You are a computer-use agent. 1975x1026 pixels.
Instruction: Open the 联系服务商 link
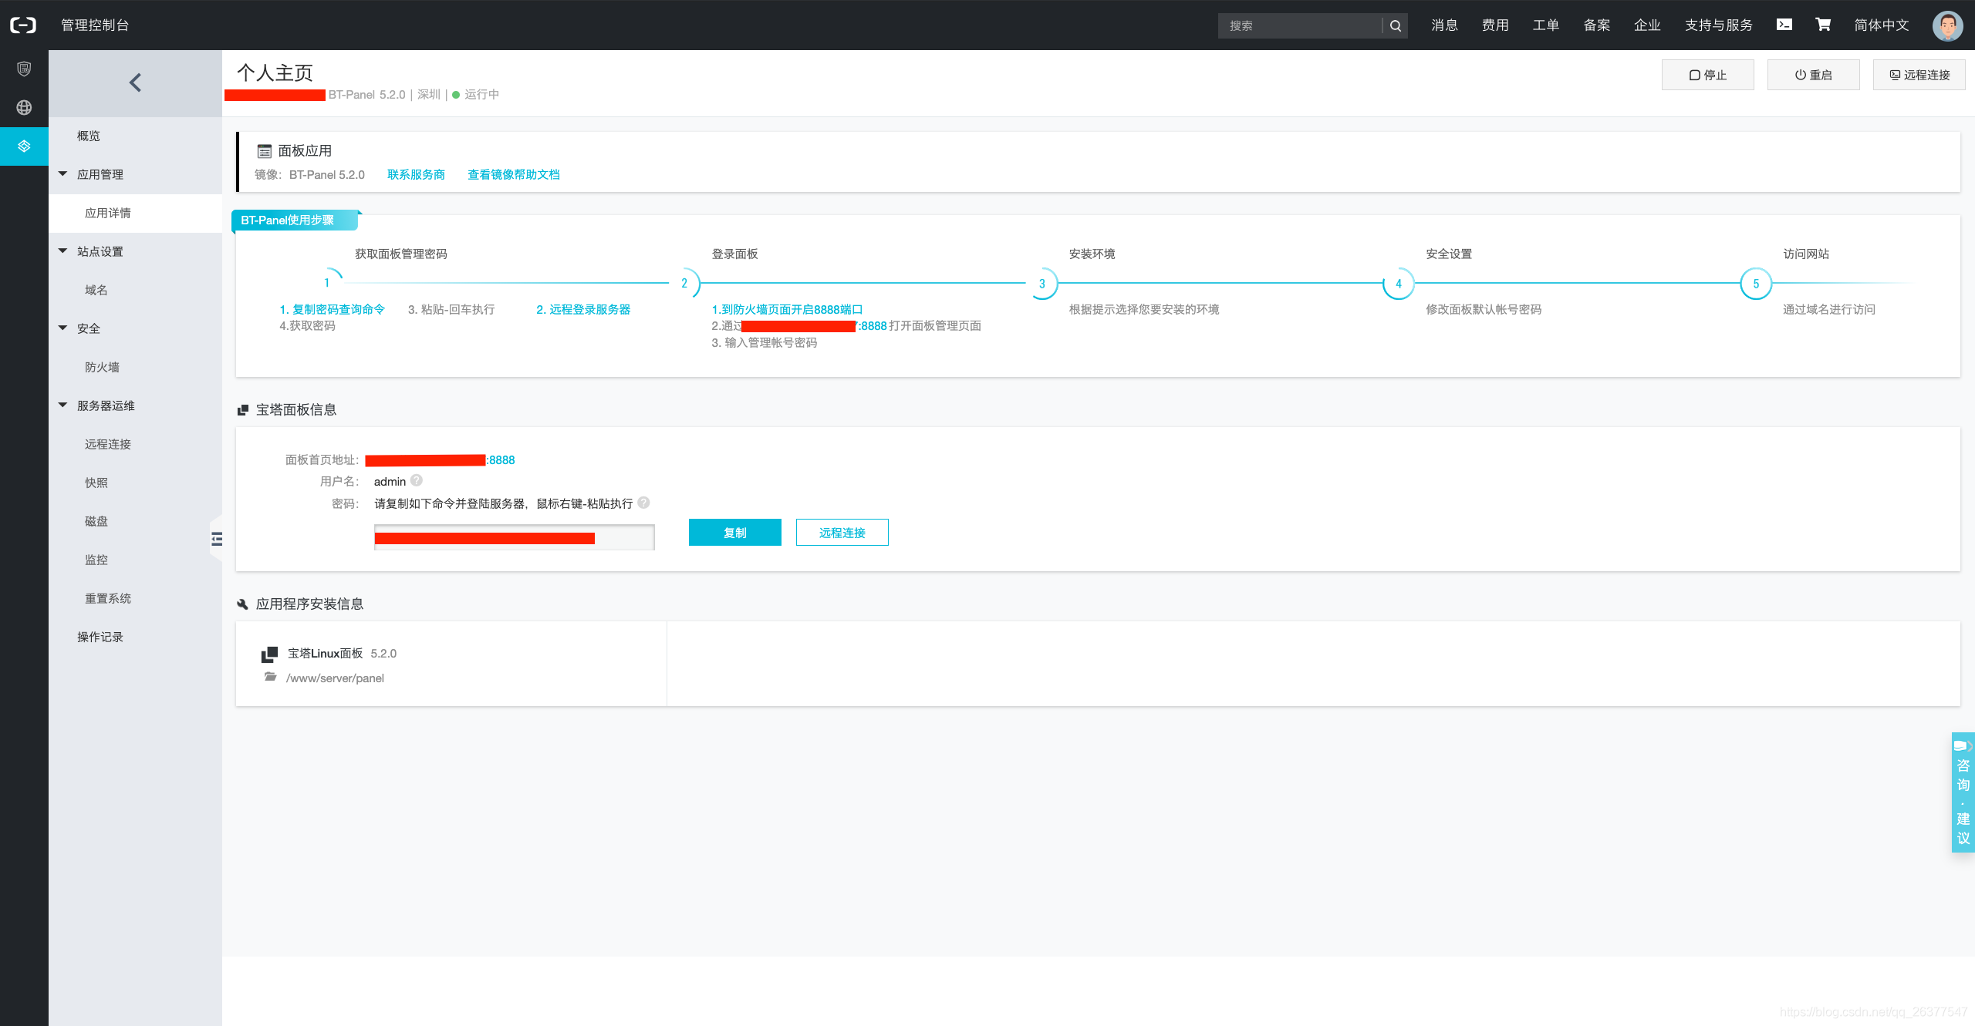[x=416, y=175]
